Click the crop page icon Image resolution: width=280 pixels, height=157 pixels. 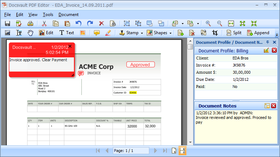215,33
